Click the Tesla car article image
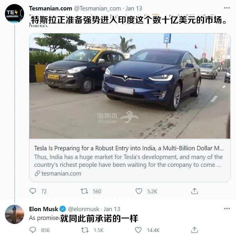This screenshot has height=235, width=236. tap(130, 86)
